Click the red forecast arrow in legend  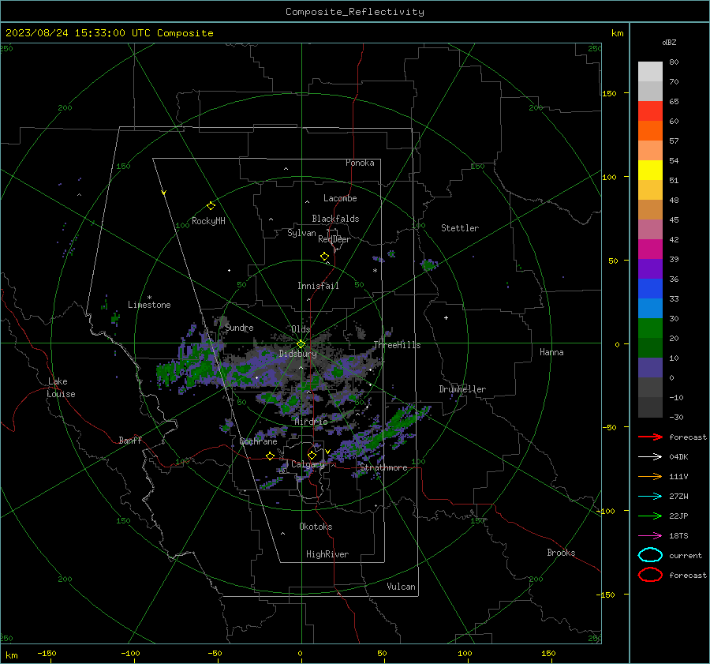[650, 437]
